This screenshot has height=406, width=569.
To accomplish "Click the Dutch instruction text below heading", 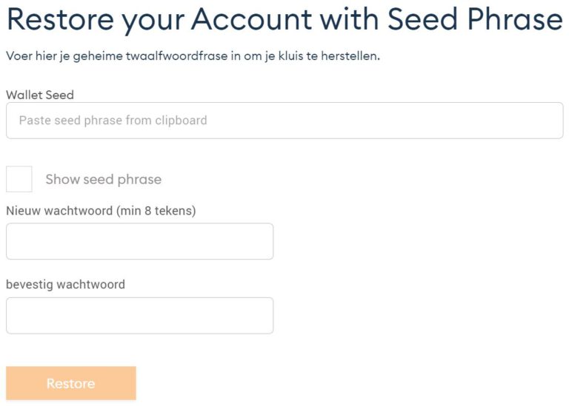I will click(193, 56).
